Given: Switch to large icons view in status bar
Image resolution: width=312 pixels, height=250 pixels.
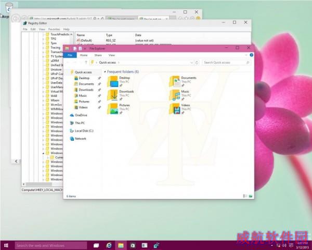Looking at the screenshot, I should point(251,196).
